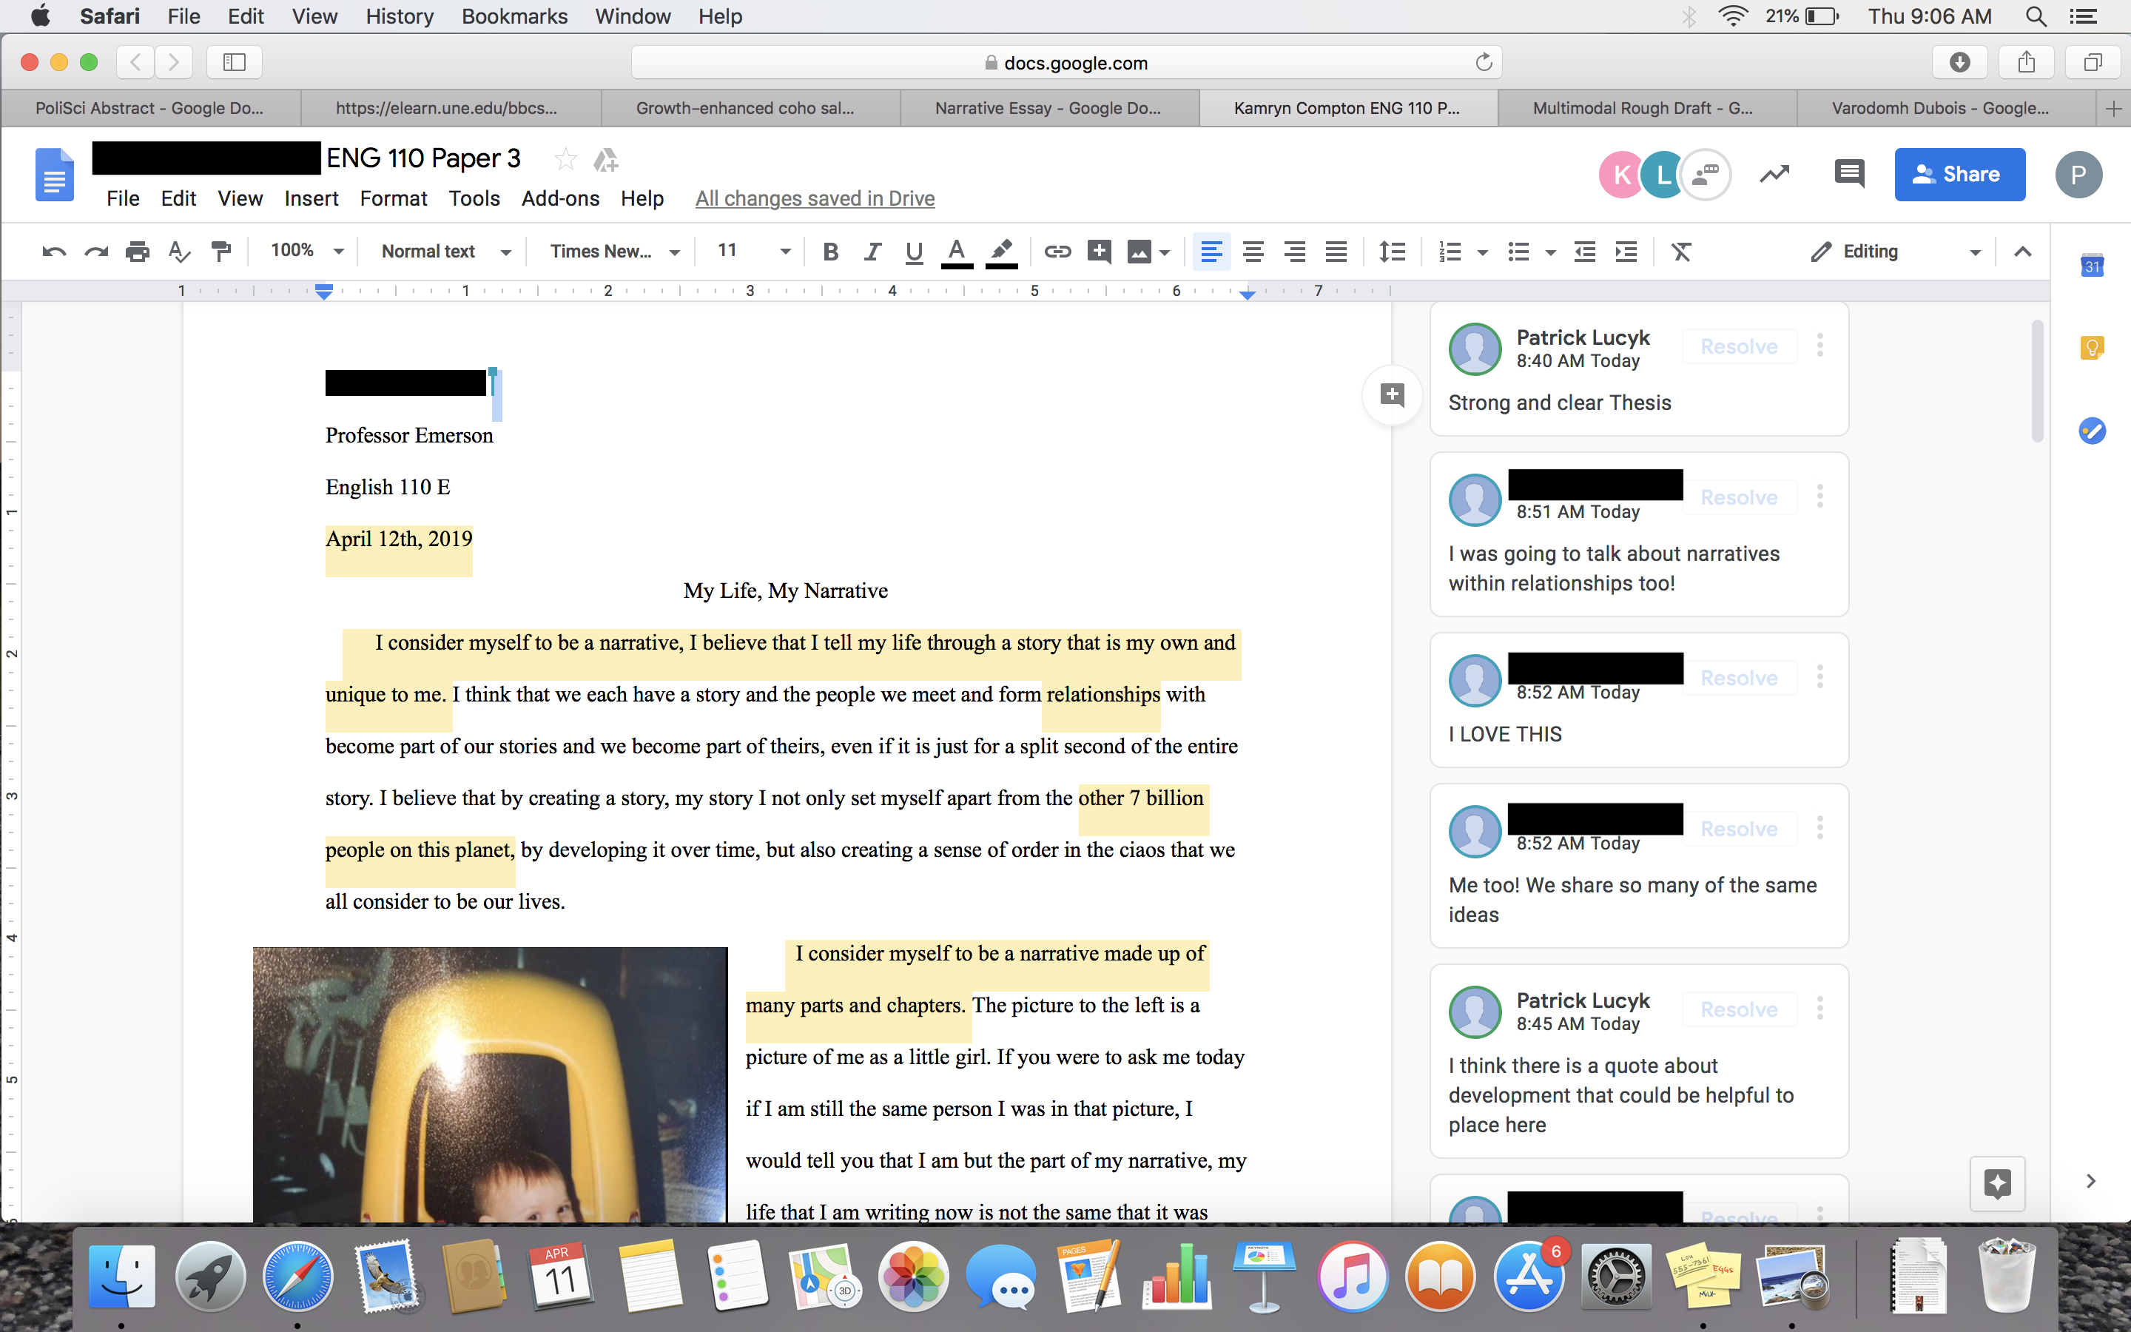Viewport: 2131px width, 1332px height.
Task: Click the activity dashboard trend icon
Action: [x=1774, y=174]
